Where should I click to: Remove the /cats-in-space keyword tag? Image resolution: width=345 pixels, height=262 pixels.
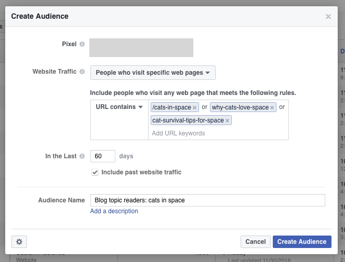pyautogui.click(x=194, y=107)
